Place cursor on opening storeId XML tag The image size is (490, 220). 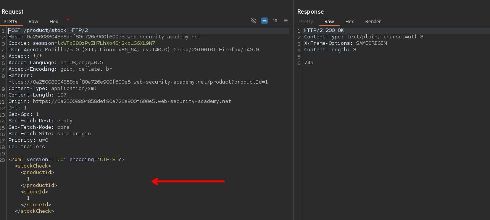34,192
